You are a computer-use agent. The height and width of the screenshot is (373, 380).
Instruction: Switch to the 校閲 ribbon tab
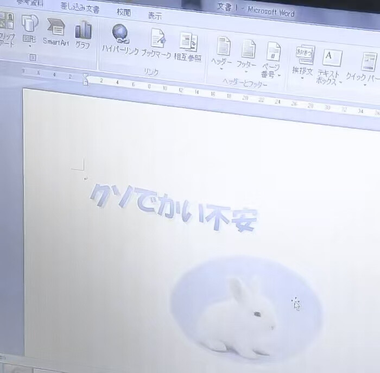pyautogui.click(x=124, y=12)
